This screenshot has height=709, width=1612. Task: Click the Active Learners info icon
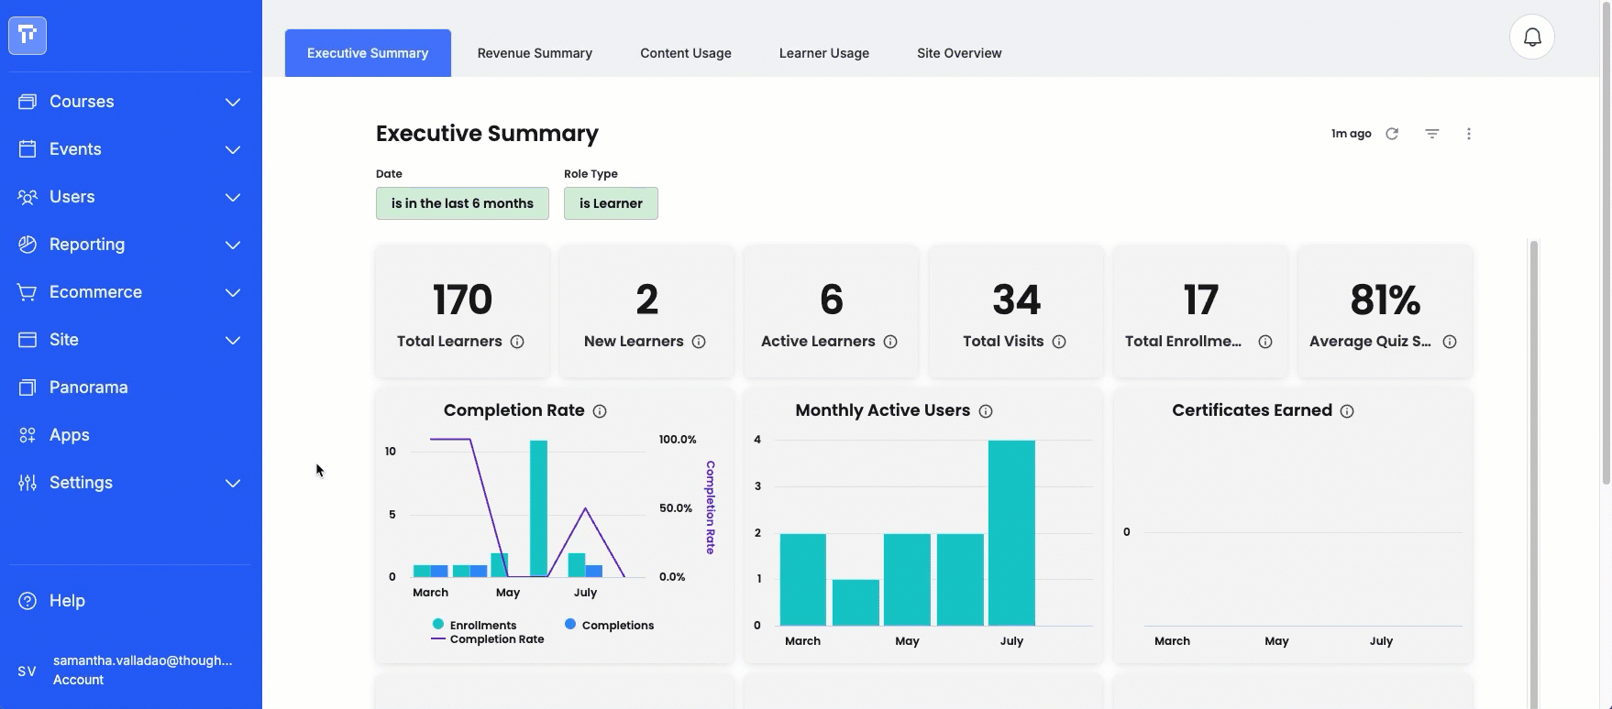(890, 342)
